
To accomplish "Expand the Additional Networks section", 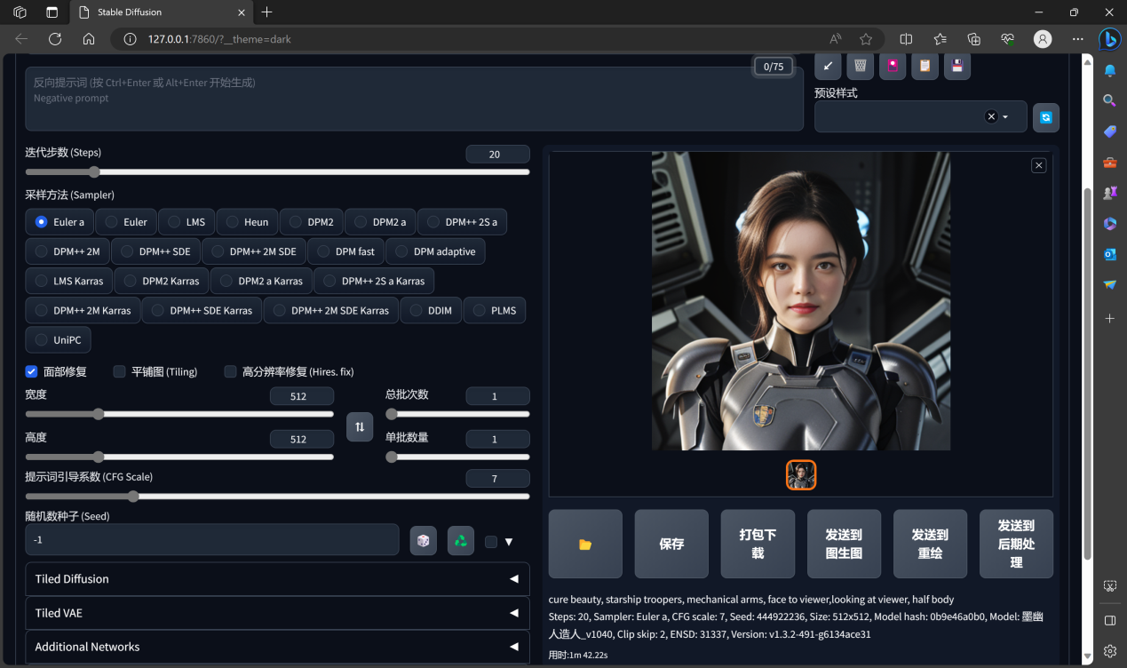I will coord(277,647).
